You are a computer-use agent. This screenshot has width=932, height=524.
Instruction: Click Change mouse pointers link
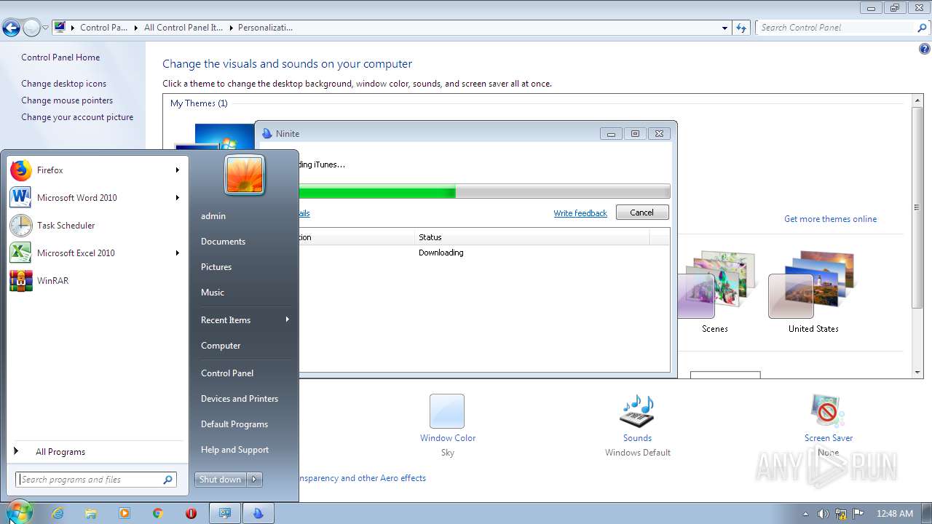point(67,100)
